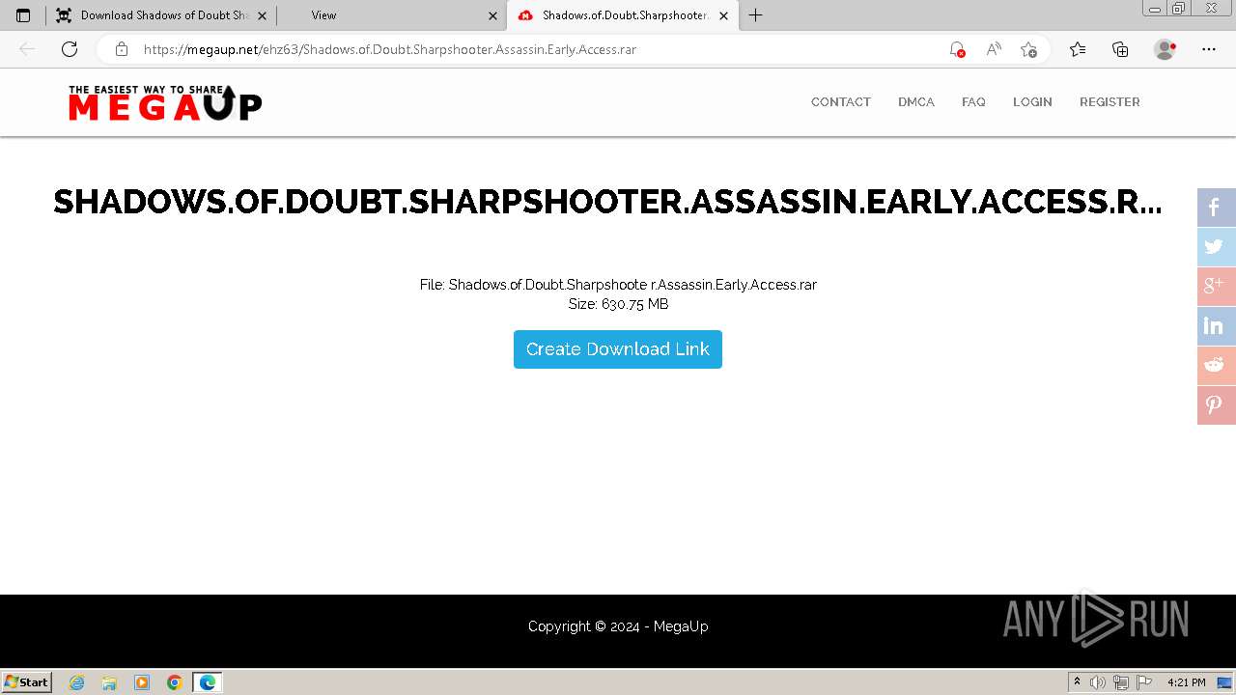Click Copyright 2024 MegaUp footer text
This screenshot has width=1236, height=695.
coord(618,626)
